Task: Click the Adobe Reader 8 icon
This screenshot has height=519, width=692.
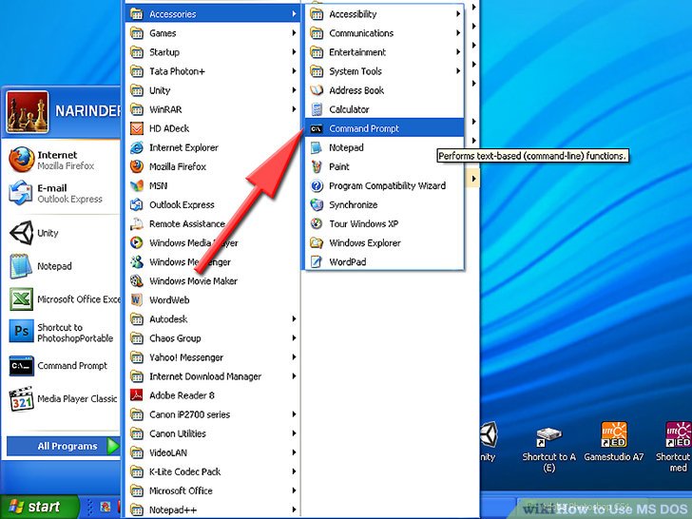Action: (137, 395)
